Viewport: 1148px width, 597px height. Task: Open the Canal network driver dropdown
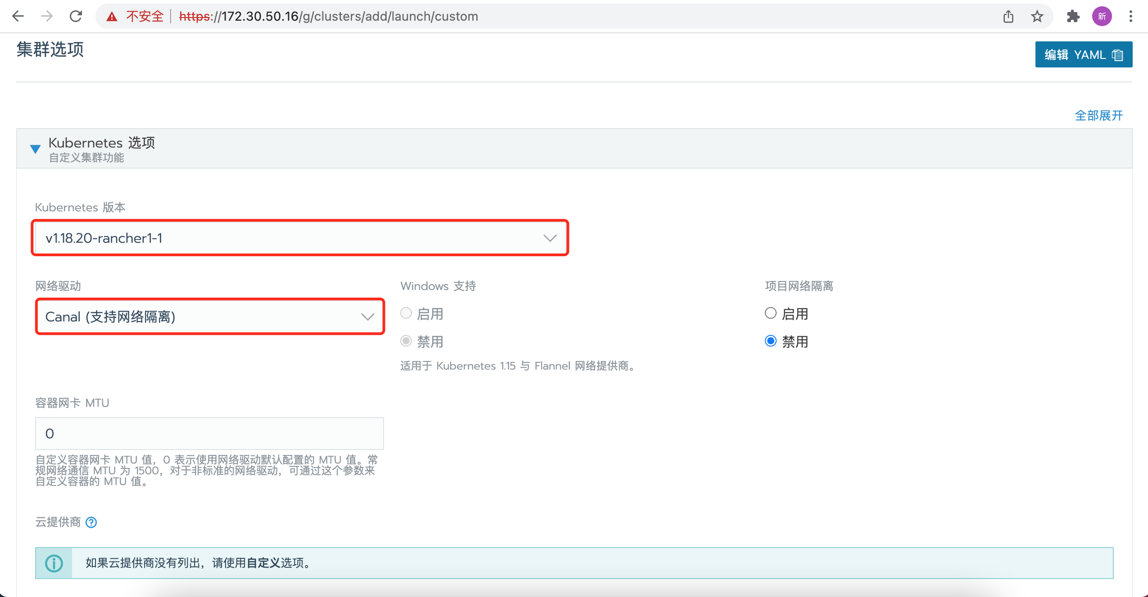(x=210, y=316)
